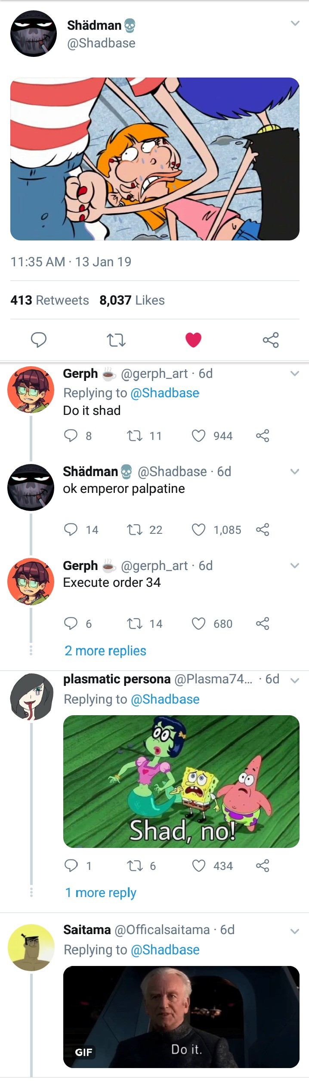Open options chevron on Saitama's reply
Viewport: 309px width, 1081px height.
295,931
